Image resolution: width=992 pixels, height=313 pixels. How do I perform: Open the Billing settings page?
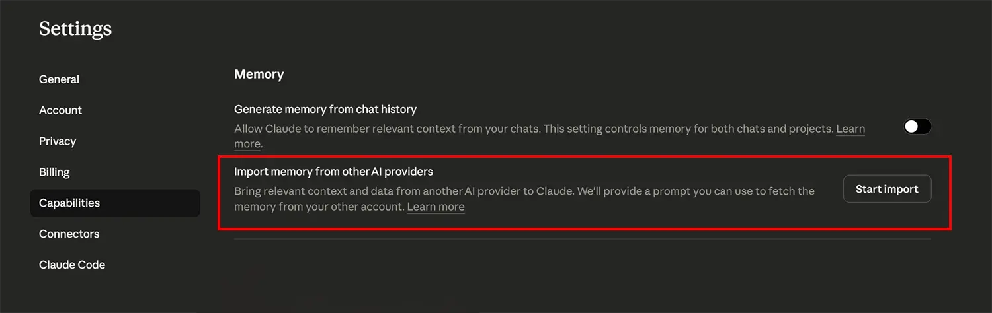point(54,172)
